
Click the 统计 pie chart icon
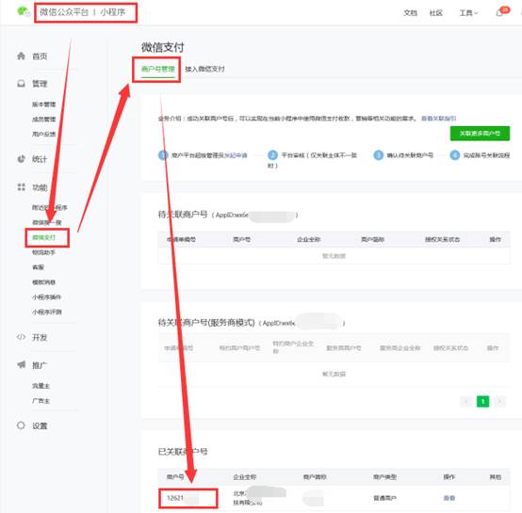pyautogui.click(x=21, y=159)
